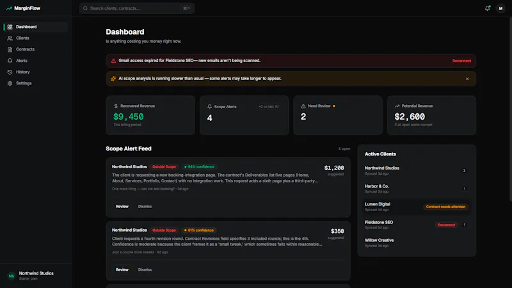Open Alerts in the sidebar

point(36,61)
